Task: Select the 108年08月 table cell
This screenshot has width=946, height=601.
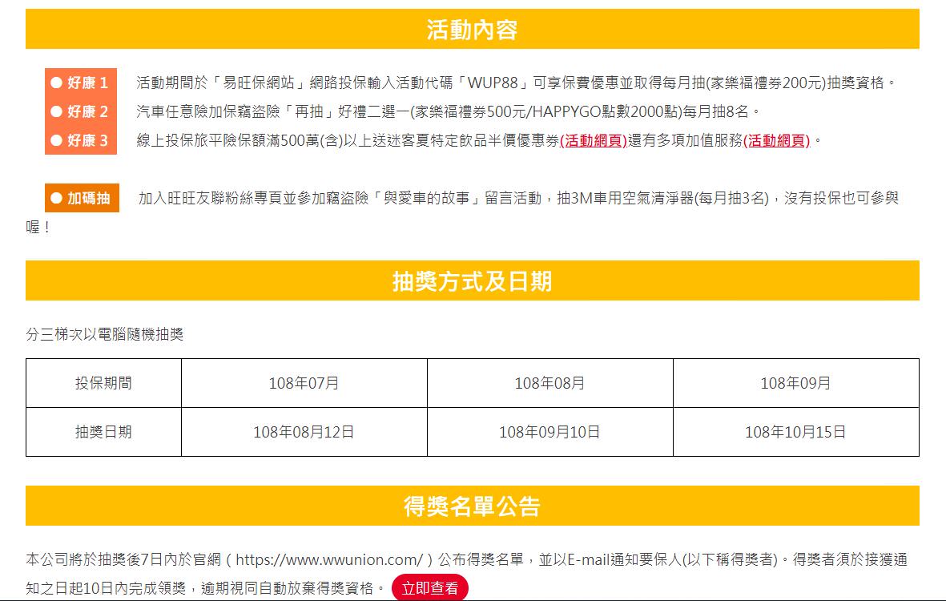Action: [x=550, y=383]
